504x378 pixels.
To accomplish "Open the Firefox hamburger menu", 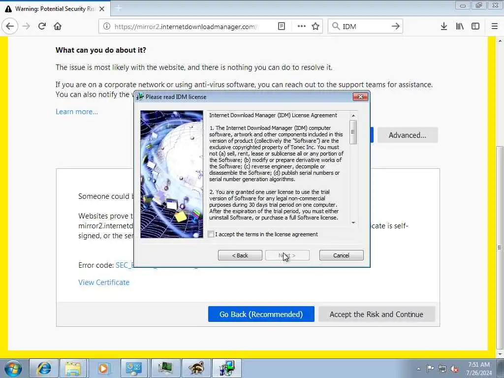I will click(x=495, y=27).
